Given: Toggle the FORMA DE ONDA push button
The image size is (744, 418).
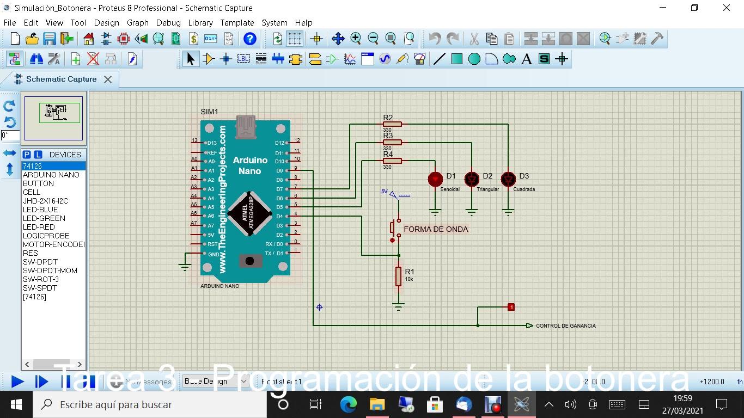Looking at the screenshot, I should [x=393, y=239].
